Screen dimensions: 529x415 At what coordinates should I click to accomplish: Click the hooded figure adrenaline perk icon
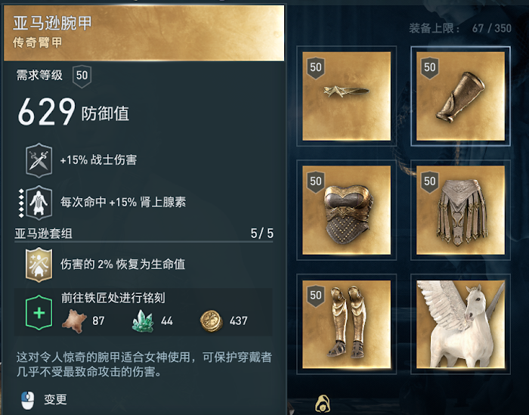(x=39, y=203)
